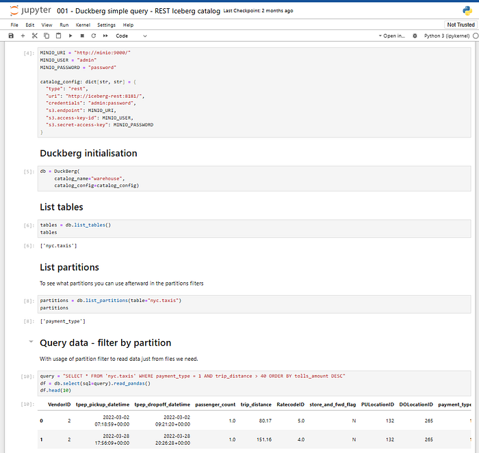This screenshot has height=453, width=479.
Task: Click the VendorID column header
Action: click(60, 404)
